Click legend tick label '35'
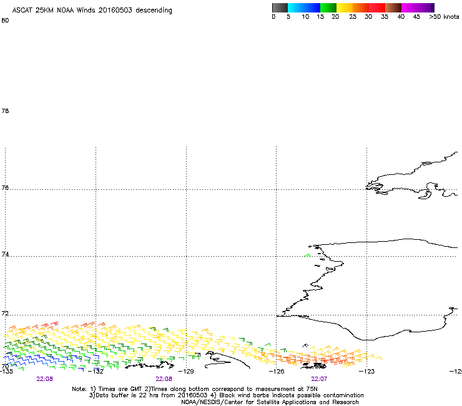The height and width of the screenshot is (406, 462). click(385, 17)
